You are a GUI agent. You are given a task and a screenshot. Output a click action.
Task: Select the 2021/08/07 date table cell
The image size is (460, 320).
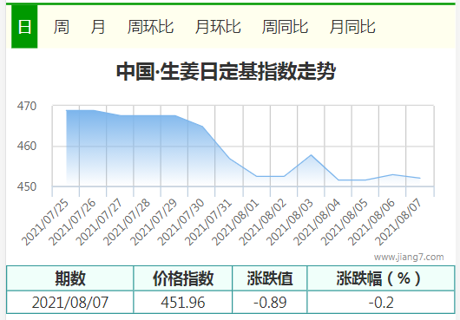[70, 302]
